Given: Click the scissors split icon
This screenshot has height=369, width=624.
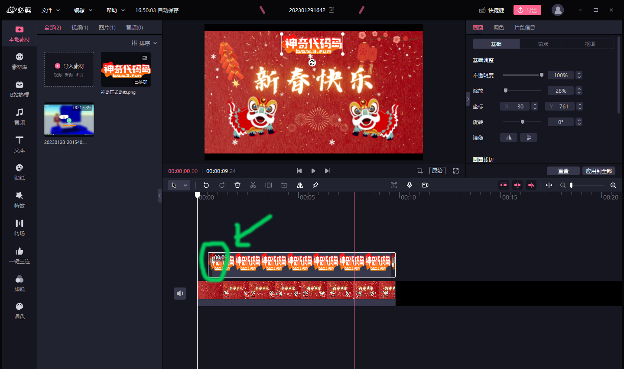Looking at the screenshot, I should click(253, 185).
